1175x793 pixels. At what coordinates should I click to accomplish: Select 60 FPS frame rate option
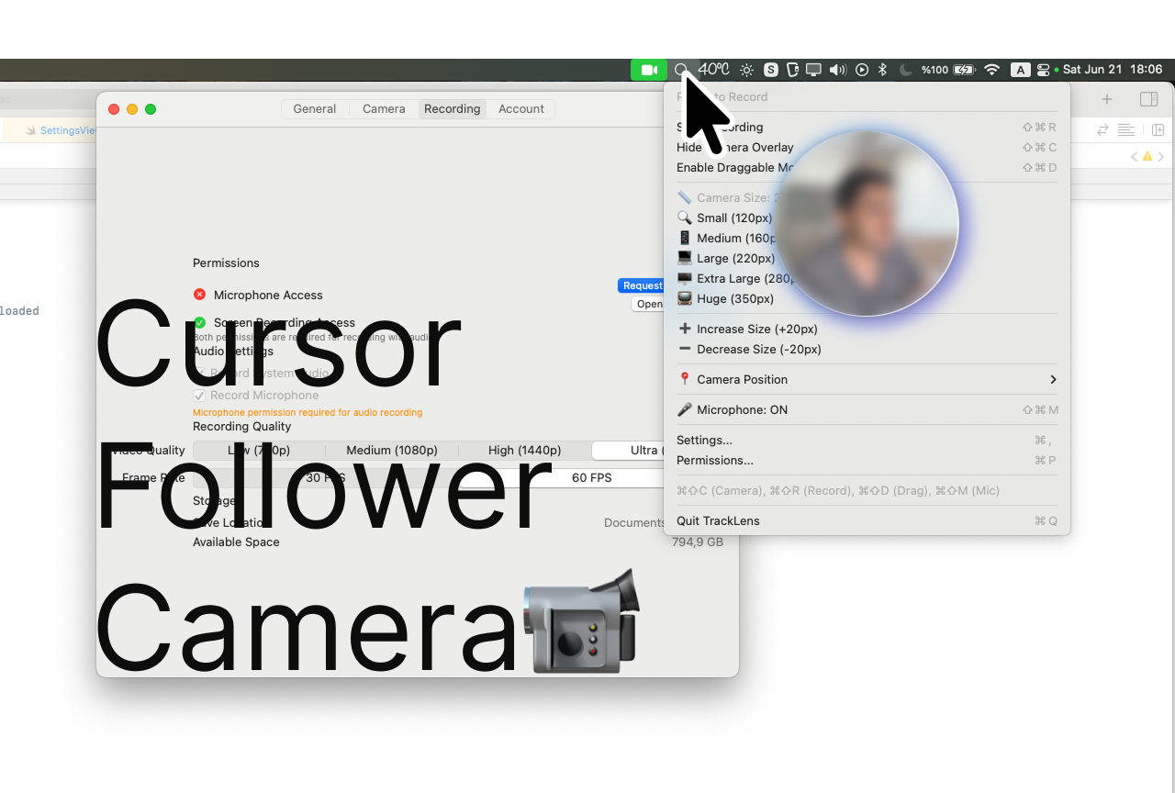(591, 477)
